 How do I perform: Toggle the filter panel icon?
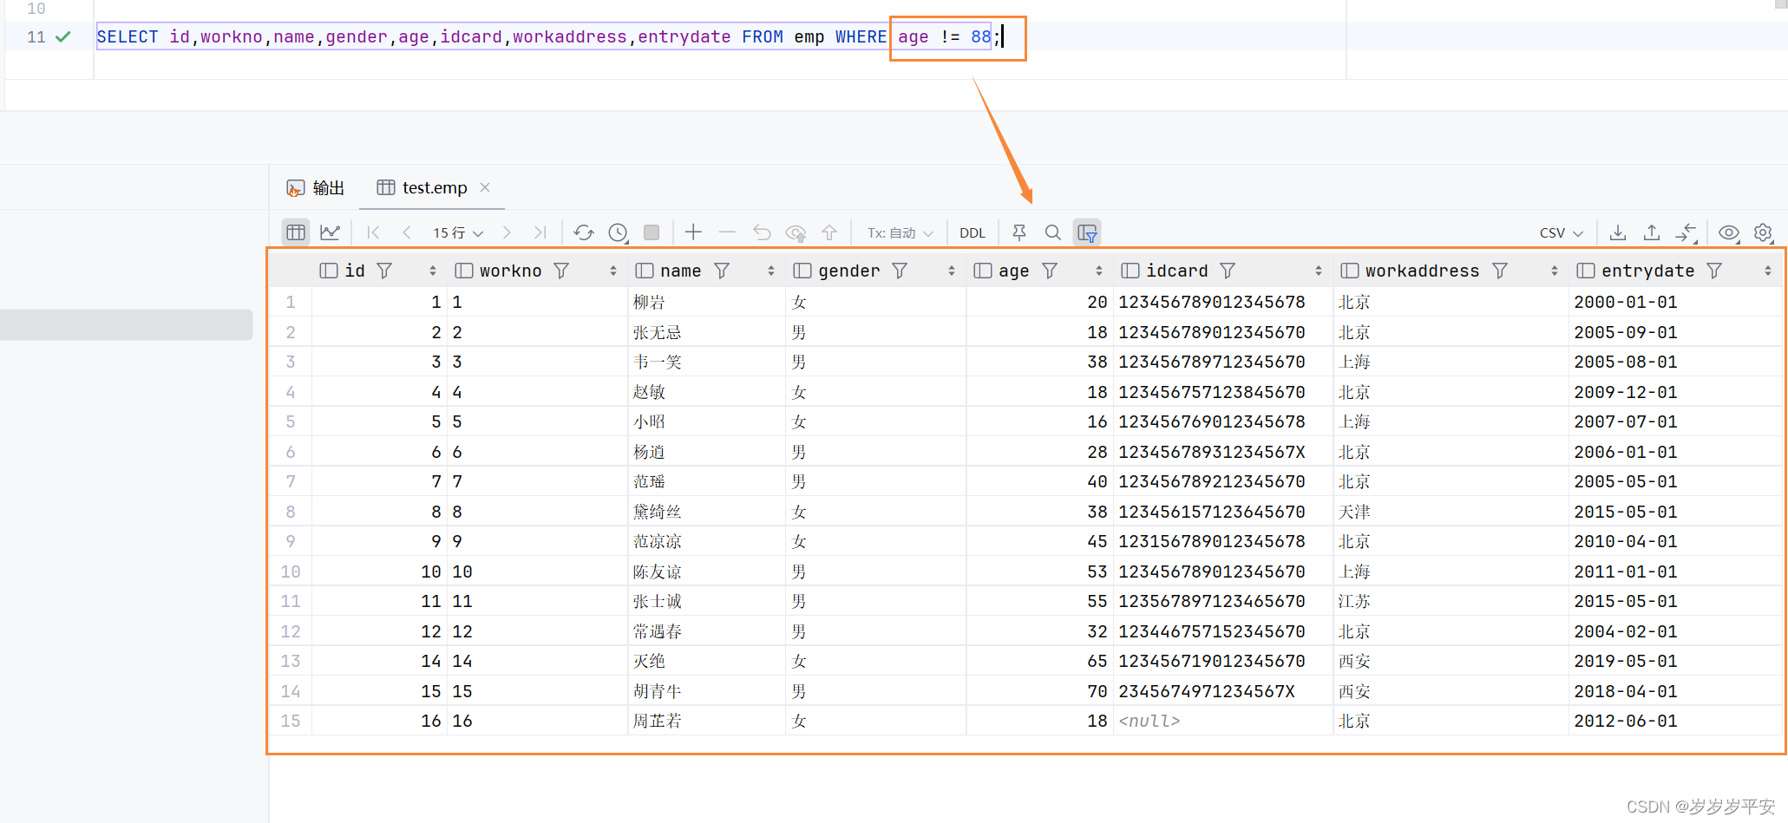coord(1087,232)
